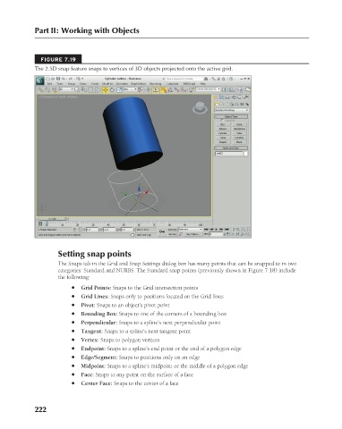Click the Sphere primitive button
Viewport: 342px width, 429px height.
(223, 129)
